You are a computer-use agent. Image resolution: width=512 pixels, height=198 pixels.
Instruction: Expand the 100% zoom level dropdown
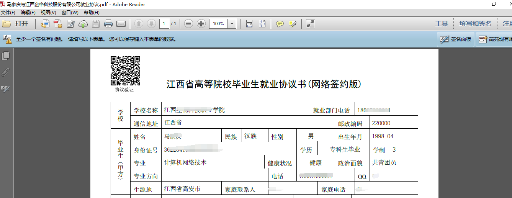[x=232, y=24]
